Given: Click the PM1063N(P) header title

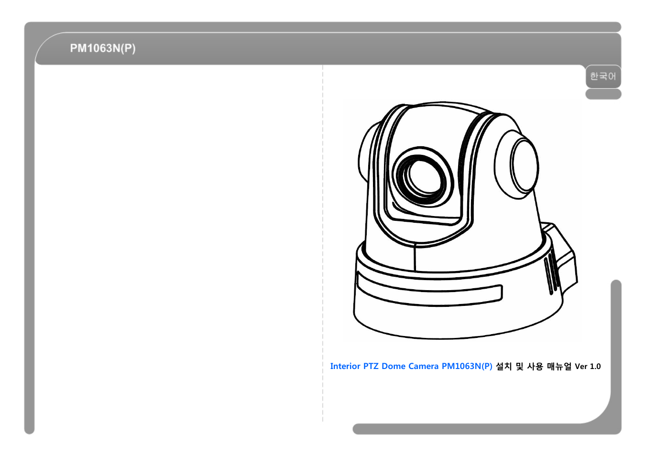Looking at the screenshot, I should [x=103, y=48].
